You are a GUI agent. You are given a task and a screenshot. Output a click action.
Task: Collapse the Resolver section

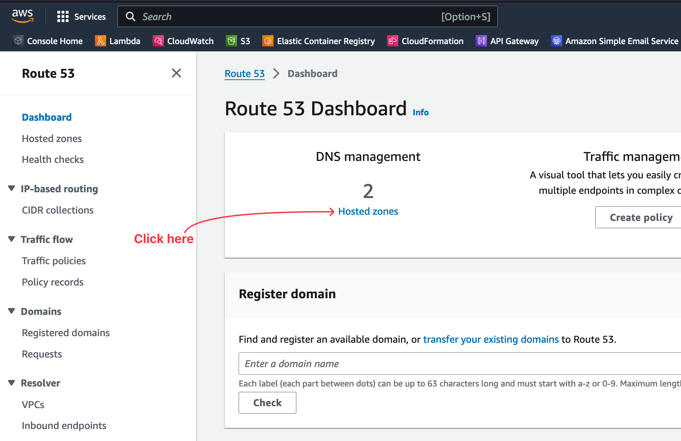[x=11, y=383]
